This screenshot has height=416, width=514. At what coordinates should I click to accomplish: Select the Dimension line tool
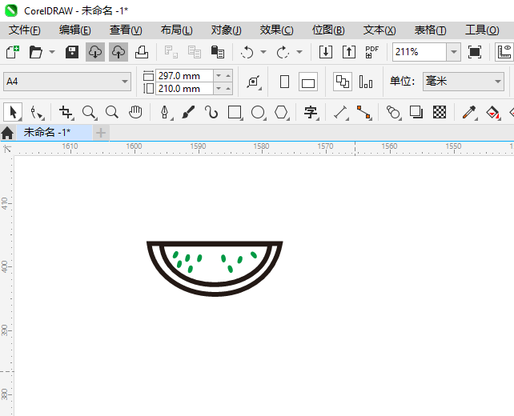tap(340, 112)
